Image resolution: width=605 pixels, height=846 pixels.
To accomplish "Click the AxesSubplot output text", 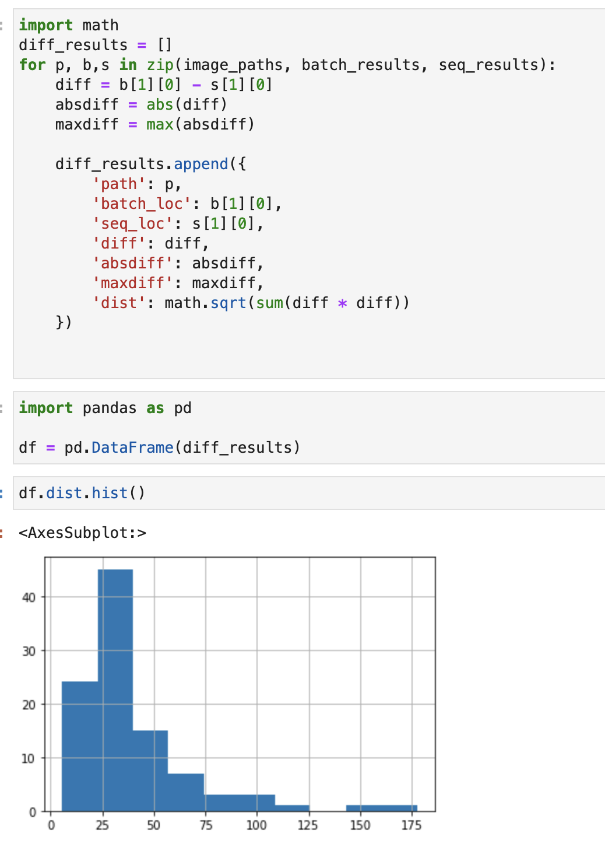I will (x=82, y=533).
